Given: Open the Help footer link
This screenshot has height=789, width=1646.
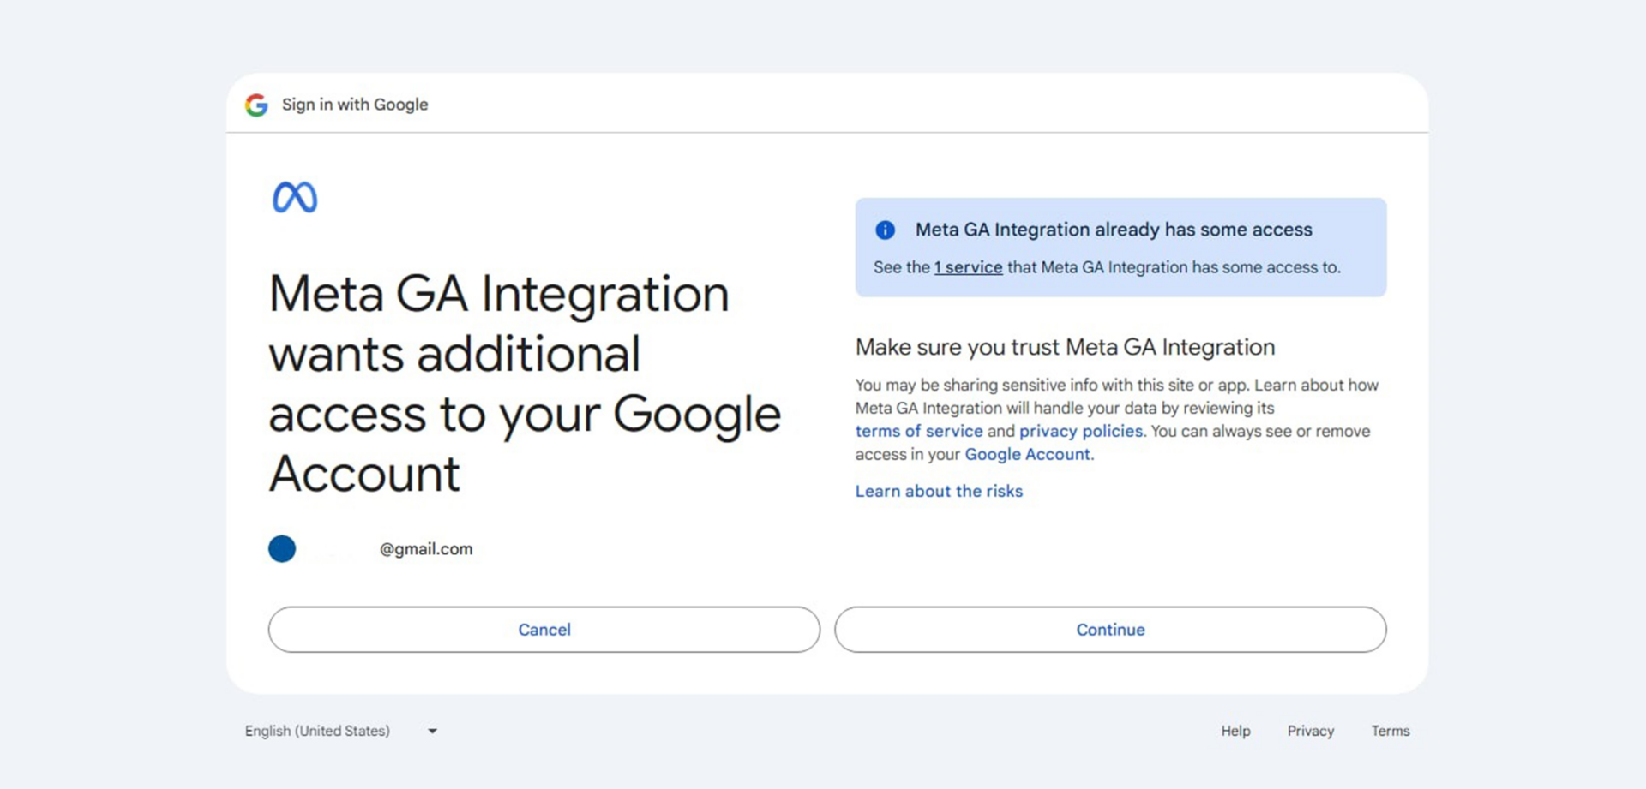Looking at the screenshot, I should [1235, 731].
